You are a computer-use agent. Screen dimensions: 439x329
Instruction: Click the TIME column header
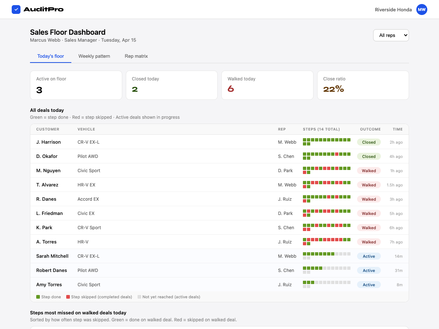point(398,129)
